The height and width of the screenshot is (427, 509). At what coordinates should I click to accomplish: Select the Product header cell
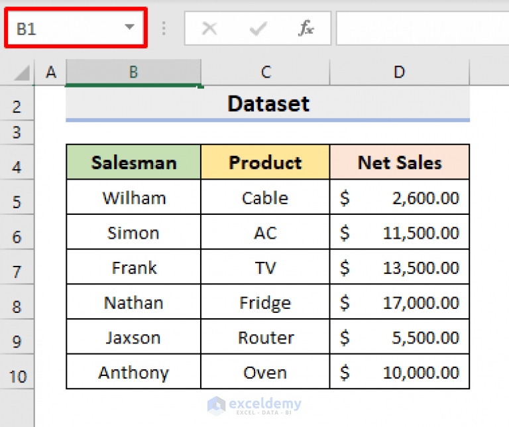pyautogui.click(x=265, y=162)
